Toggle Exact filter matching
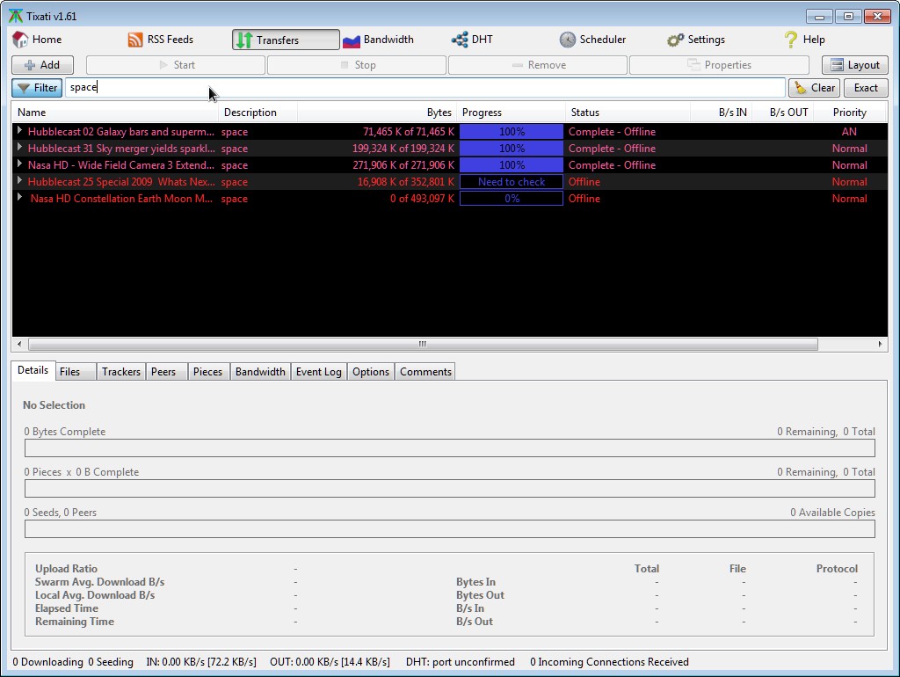Viewport: 900px width, 677px height. (x=866, y=88)
